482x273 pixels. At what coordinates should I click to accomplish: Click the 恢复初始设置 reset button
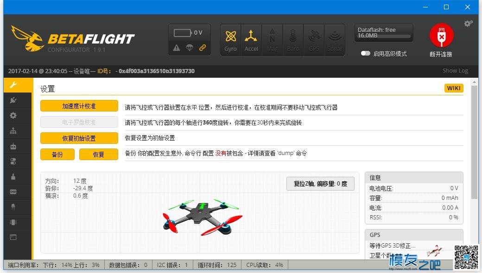click(x=79, y=138)
